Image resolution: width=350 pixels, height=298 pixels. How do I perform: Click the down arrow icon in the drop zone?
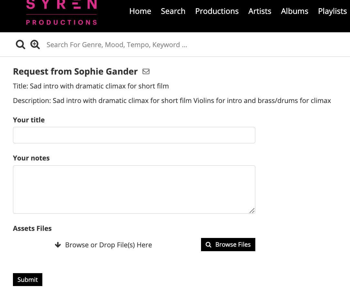[58, 245]
